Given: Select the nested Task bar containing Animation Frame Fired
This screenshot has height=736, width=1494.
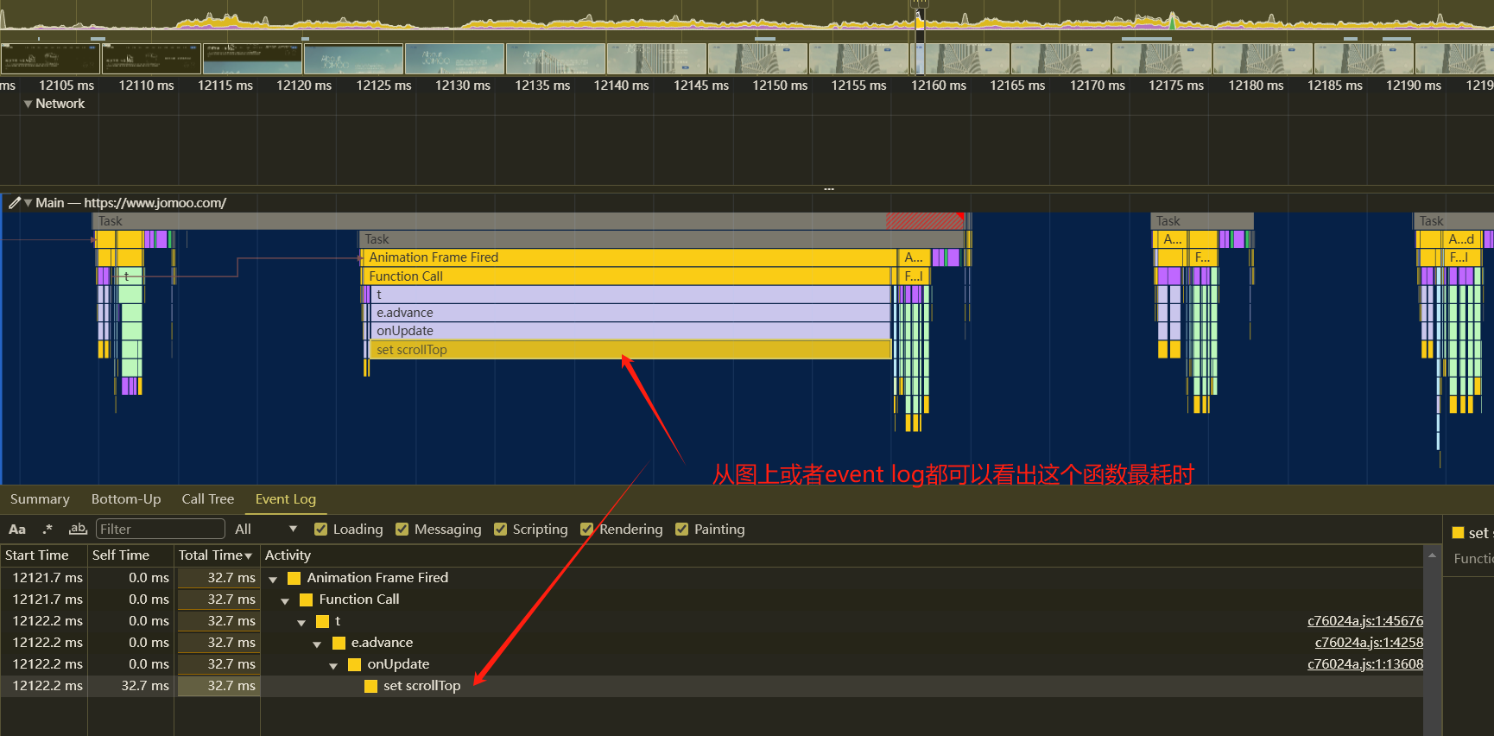Looking at the screenshot, I should [662, 239].
